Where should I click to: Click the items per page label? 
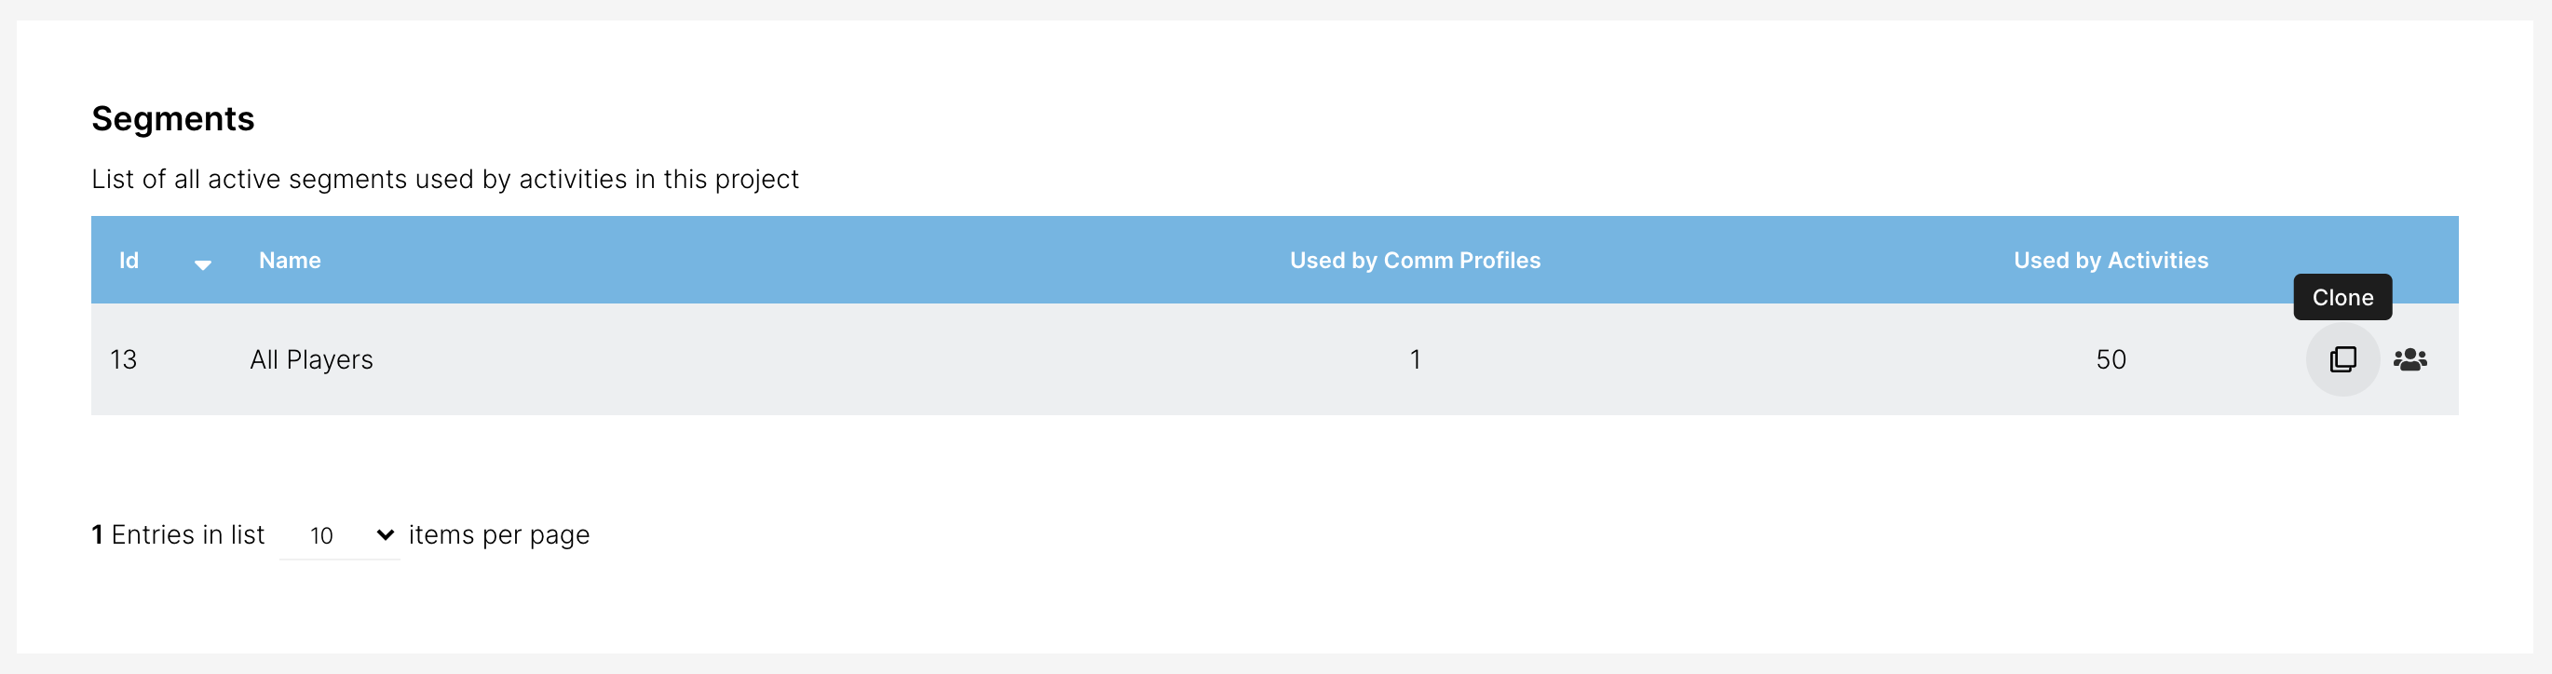point(498,535)
